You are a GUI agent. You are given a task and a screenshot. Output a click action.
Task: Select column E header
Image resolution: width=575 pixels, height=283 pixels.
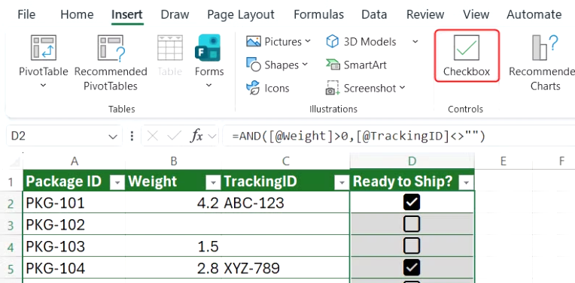point(503,161)
